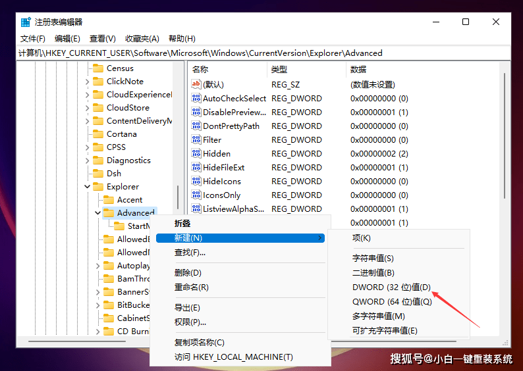The height and width of the screenshot is (371, 523).
Task: Expand the ClickNote tree node
Action: click(87, 82)
